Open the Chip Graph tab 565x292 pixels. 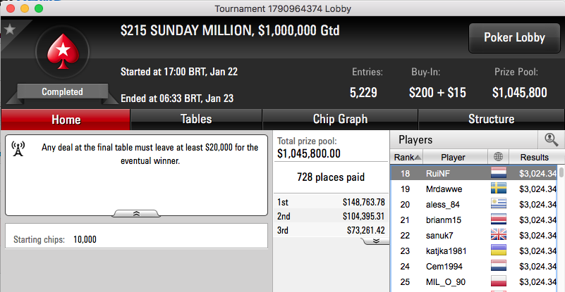(x=340, y=120)
